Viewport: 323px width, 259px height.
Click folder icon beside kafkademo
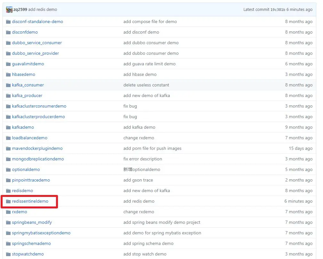[x=8, y=127]
